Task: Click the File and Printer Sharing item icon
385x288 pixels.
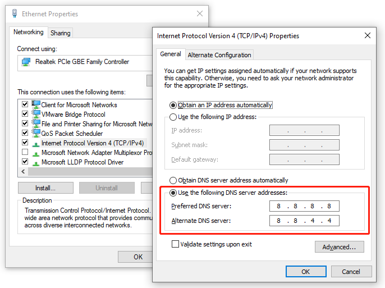Action: [x=36, y=124]
